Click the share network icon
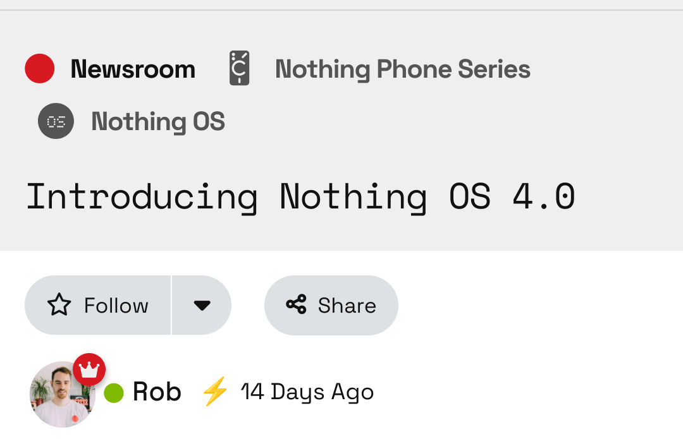683x439 pixels. point(296,304)
